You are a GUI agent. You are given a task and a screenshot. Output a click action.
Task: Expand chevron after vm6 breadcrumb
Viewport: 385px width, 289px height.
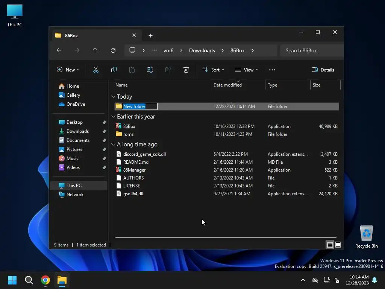181,50
